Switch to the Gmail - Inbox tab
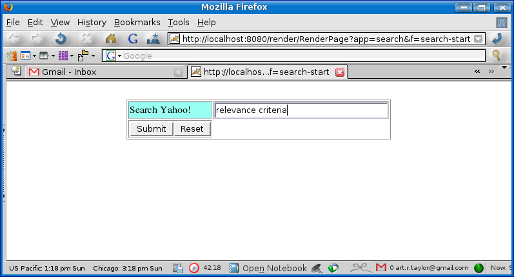The image size is (514, 277). click(x=105, y=72)
